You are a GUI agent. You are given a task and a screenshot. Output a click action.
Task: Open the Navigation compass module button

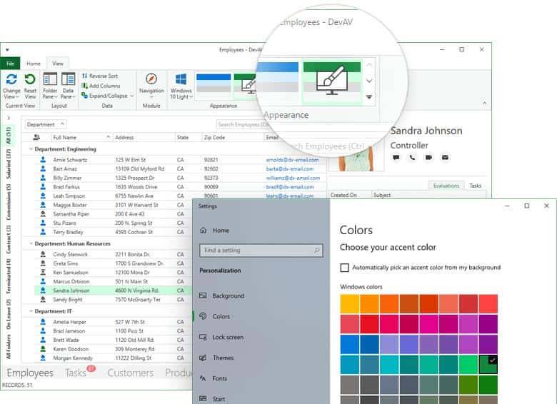point(151,85)
